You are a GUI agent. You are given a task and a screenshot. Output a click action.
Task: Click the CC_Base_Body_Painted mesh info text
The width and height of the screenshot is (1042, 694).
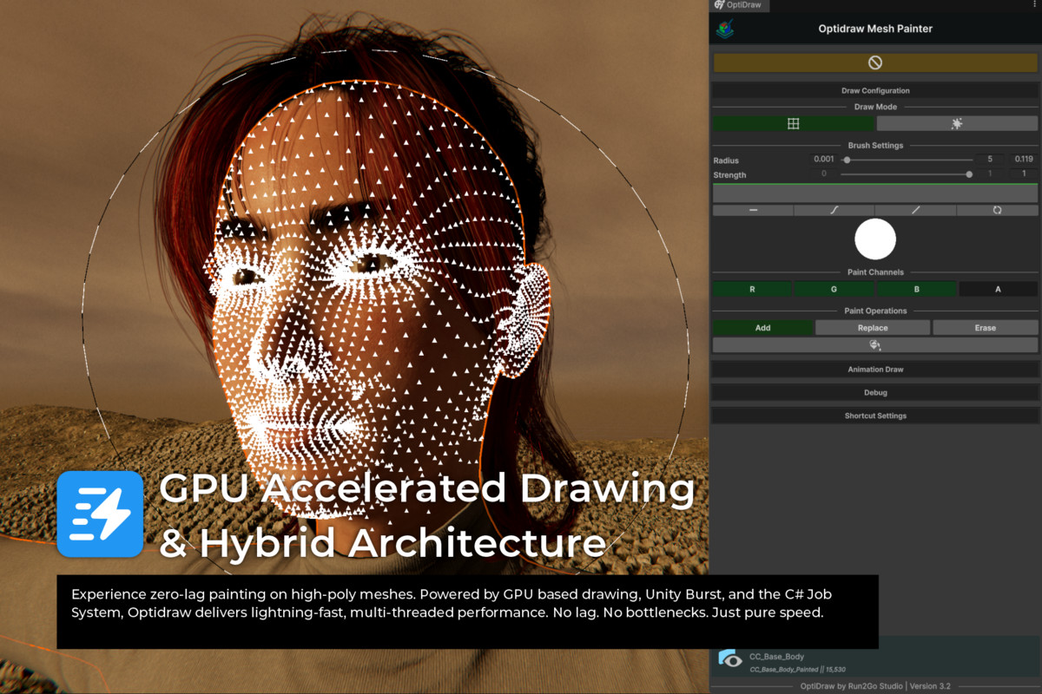point(797,670)
